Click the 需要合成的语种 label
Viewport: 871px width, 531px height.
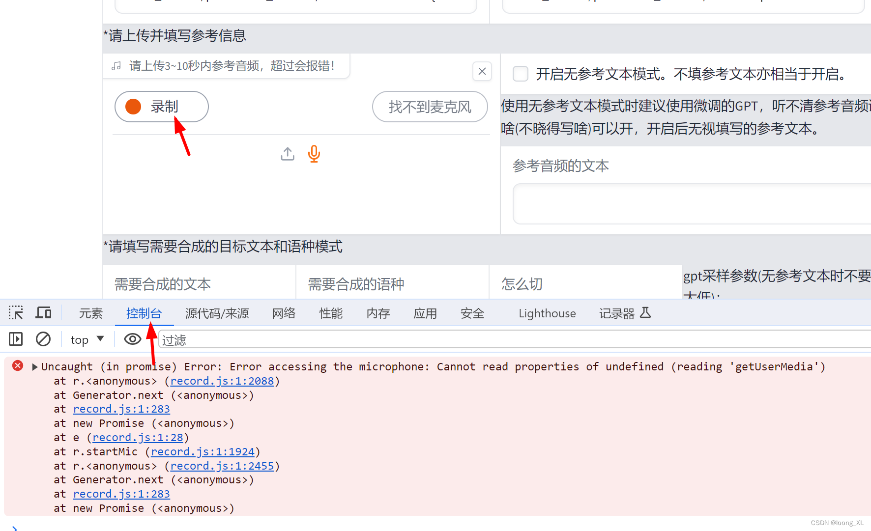click(356, 284)
